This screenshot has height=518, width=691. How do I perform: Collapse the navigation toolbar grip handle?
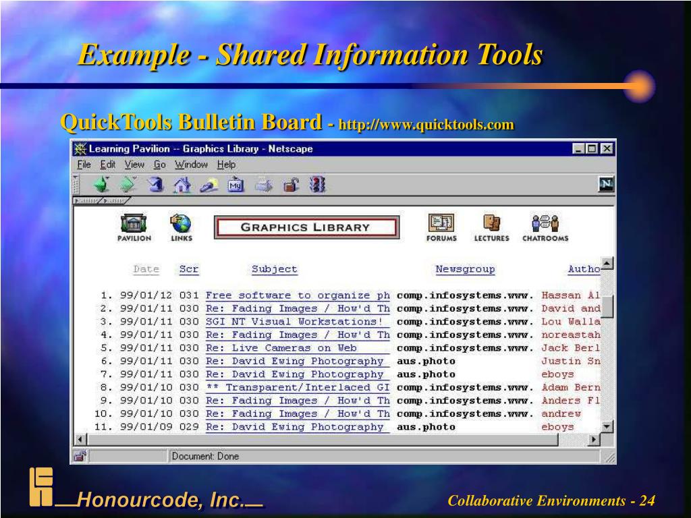[76, 185]
